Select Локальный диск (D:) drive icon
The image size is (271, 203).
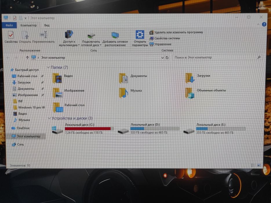click(123, 131)
